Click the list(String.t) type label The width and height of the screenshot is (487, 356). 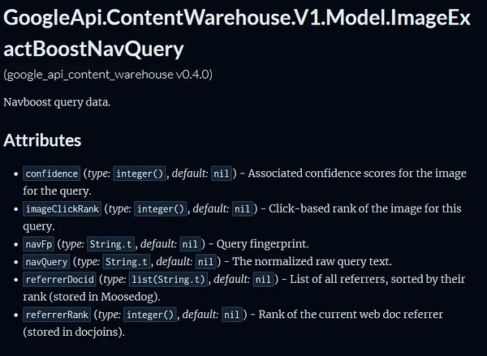coord(168,279)
